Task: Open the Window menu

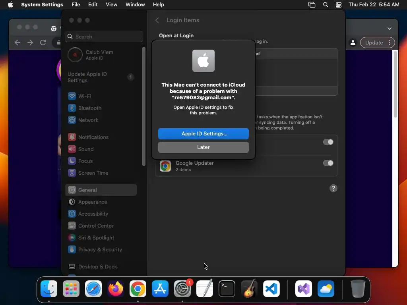Action: coord(135,5)
